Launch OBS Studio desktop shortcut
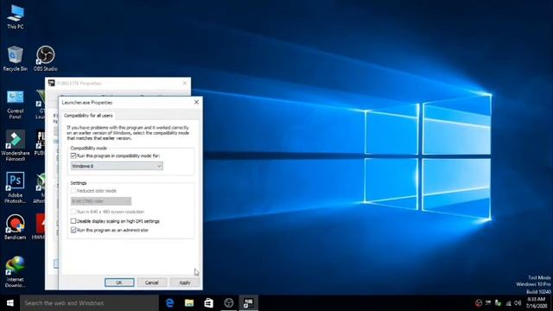This screenshot has width=553, height=311. coord(46,59)
